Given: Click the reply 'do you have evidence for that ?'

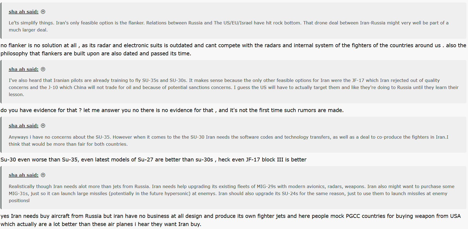Looking at the screenshot, I should (x=172, y=110).
